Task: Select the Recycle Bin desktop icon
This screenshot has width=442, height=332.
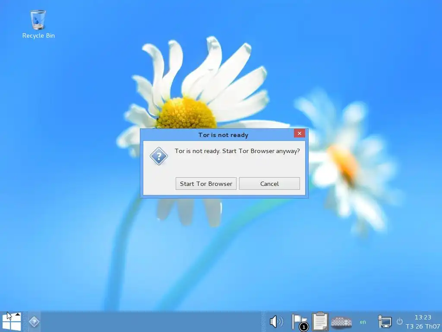Action: [38, 24]
